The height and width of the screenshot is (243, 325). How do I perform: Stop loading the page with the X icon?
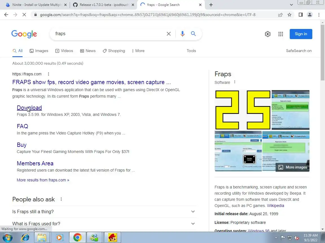(24, 15)
